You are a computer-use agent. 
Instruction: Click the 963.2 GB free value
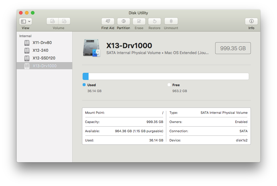pyautogui.click(x=180, y=91)
